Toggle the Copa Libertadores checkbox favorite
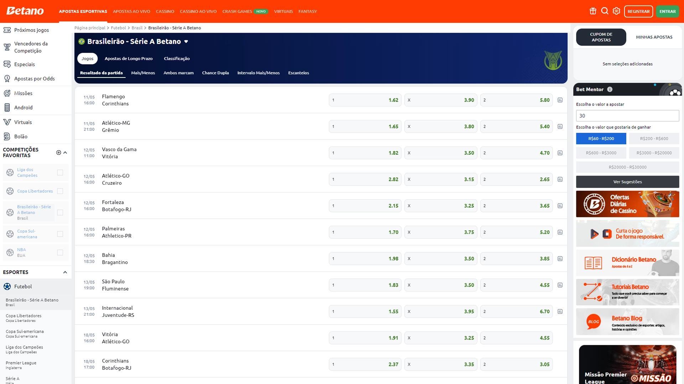Screen dimensions: 684x384 [61, 191]
